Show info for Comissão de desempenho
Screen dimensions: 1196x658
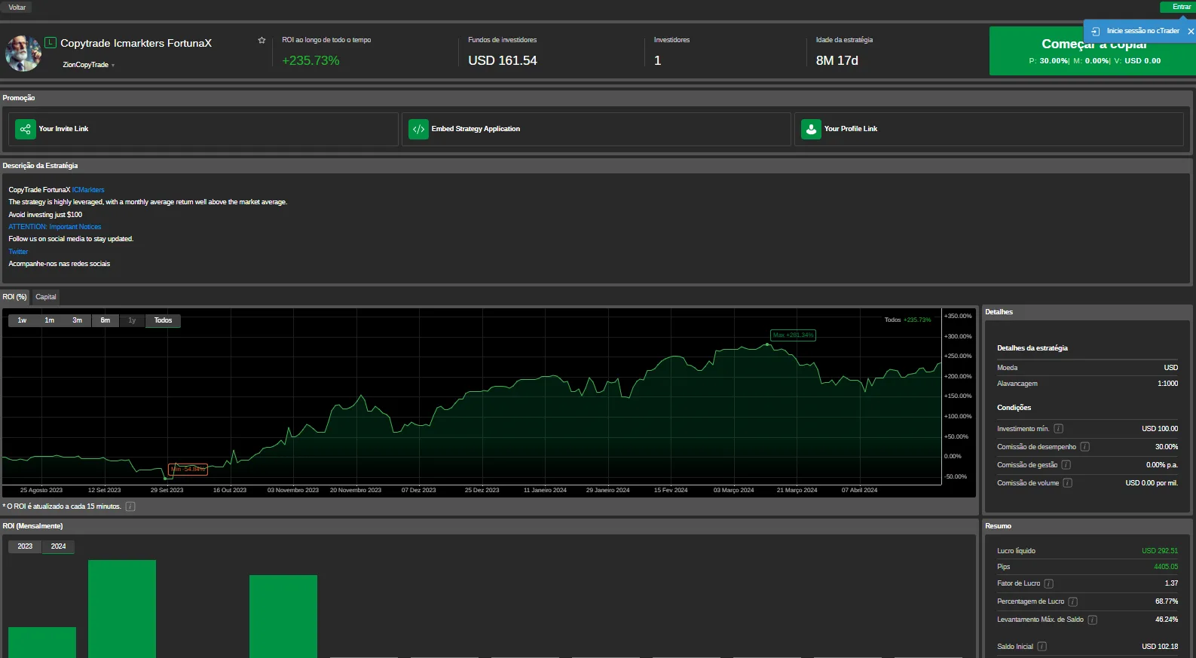tap(1084, 447)
